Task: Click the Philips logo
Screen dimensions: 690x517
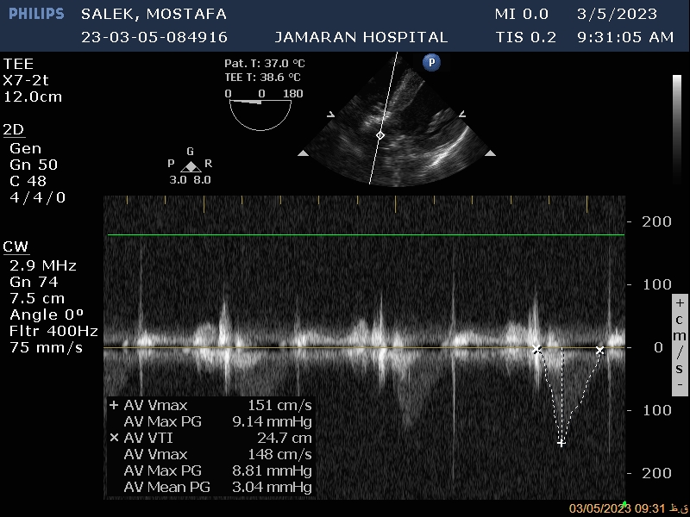Action: [x=36, y=14]
